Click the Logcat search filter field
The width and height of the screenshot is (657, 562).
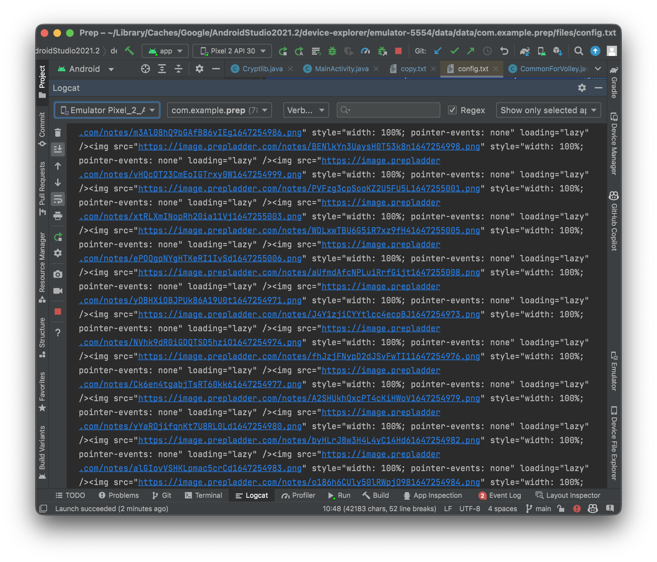(x=388, y=110)
